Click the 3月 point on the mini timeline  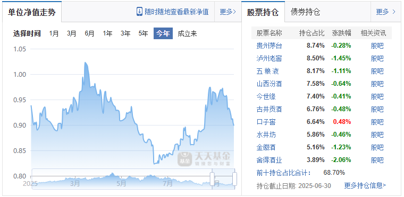(x=75, y=184)
